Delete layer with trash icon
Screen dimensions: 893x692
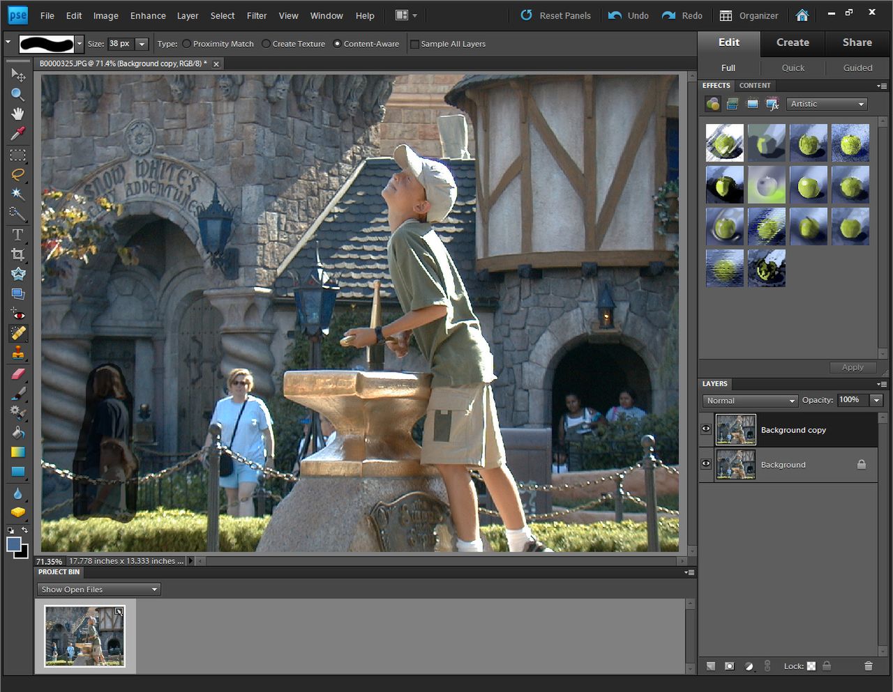pos(869,666)
